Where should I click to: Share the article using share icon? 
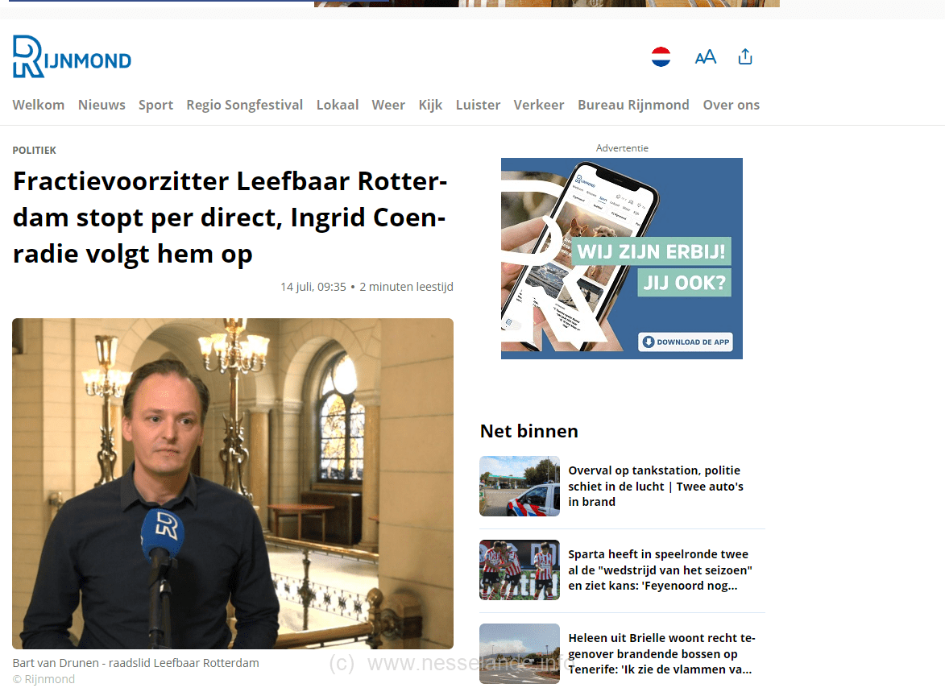tap(745, 56)
